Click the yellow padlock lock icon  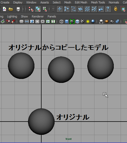click(116, 9)
